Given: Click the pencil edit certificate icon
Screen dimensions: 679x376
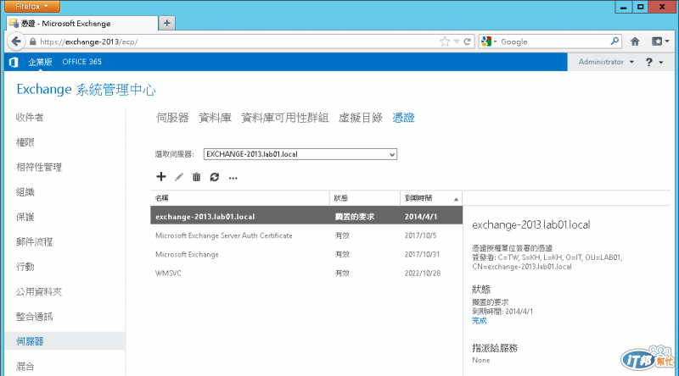Looking at the screenshot, I should pyautogui.click(x=179, y=177).
